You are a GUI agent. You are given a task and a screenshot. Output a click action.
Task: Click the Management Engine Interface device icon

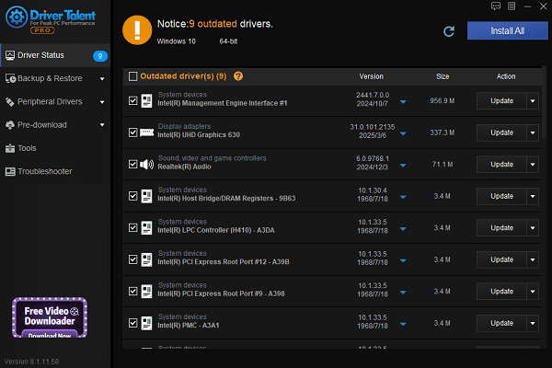tap(147, 100)
